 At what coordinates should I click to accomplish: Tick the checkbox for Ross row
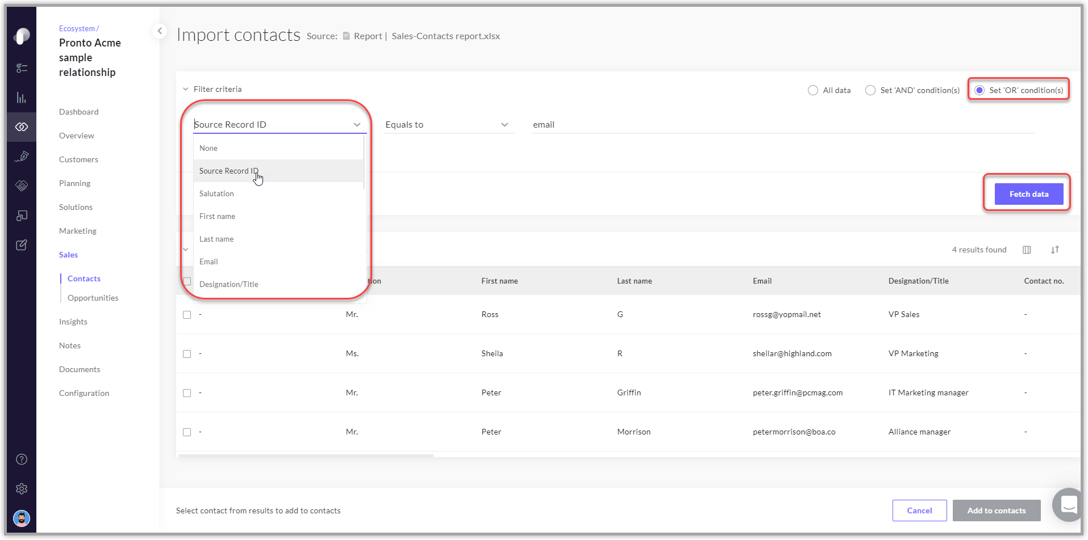click(187, 315)
